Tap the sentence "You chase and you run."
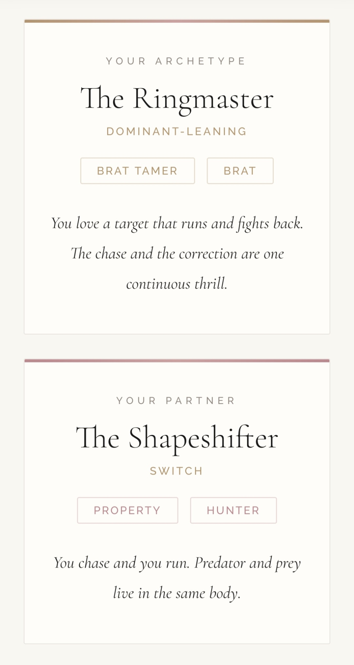This screenshot has height=665, width=354. pyautogui.click(x=121, y=563)
